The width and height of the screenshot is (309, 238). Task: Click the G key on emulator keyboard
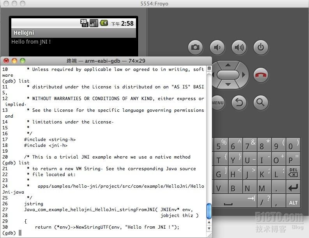221,173
